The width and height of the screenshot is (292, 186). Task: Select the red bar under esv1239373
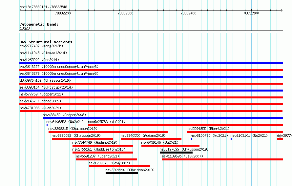click(119, 166)
